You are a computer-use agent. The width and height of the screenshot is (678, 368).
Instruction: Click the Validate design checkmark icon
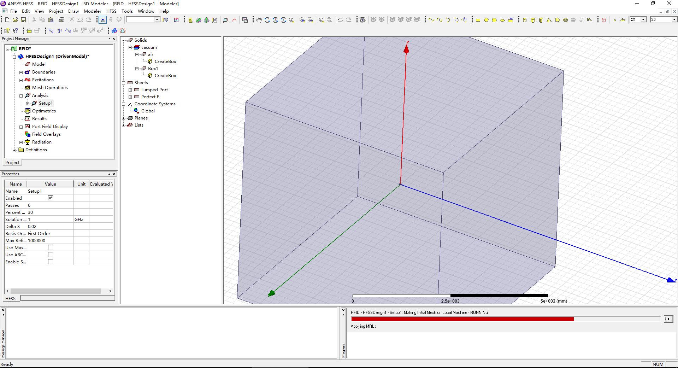click(x=199, y=20)
